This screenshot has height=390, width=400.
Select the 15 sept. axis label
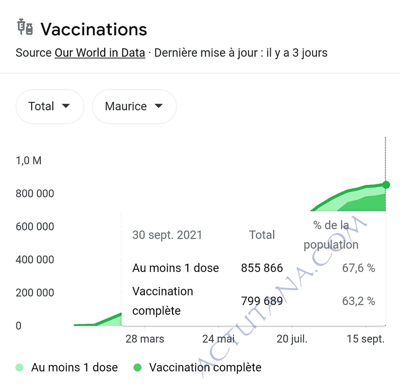(x=366, y=339)
